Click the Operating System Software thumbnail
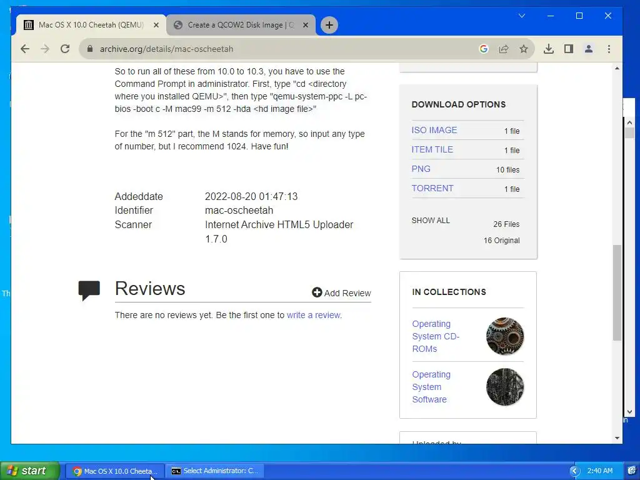 tap(505, 387)
